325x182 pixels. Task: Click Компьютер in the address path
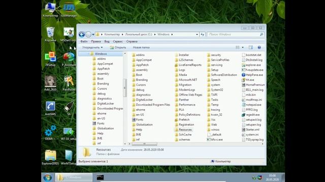(x=112, y=34)
